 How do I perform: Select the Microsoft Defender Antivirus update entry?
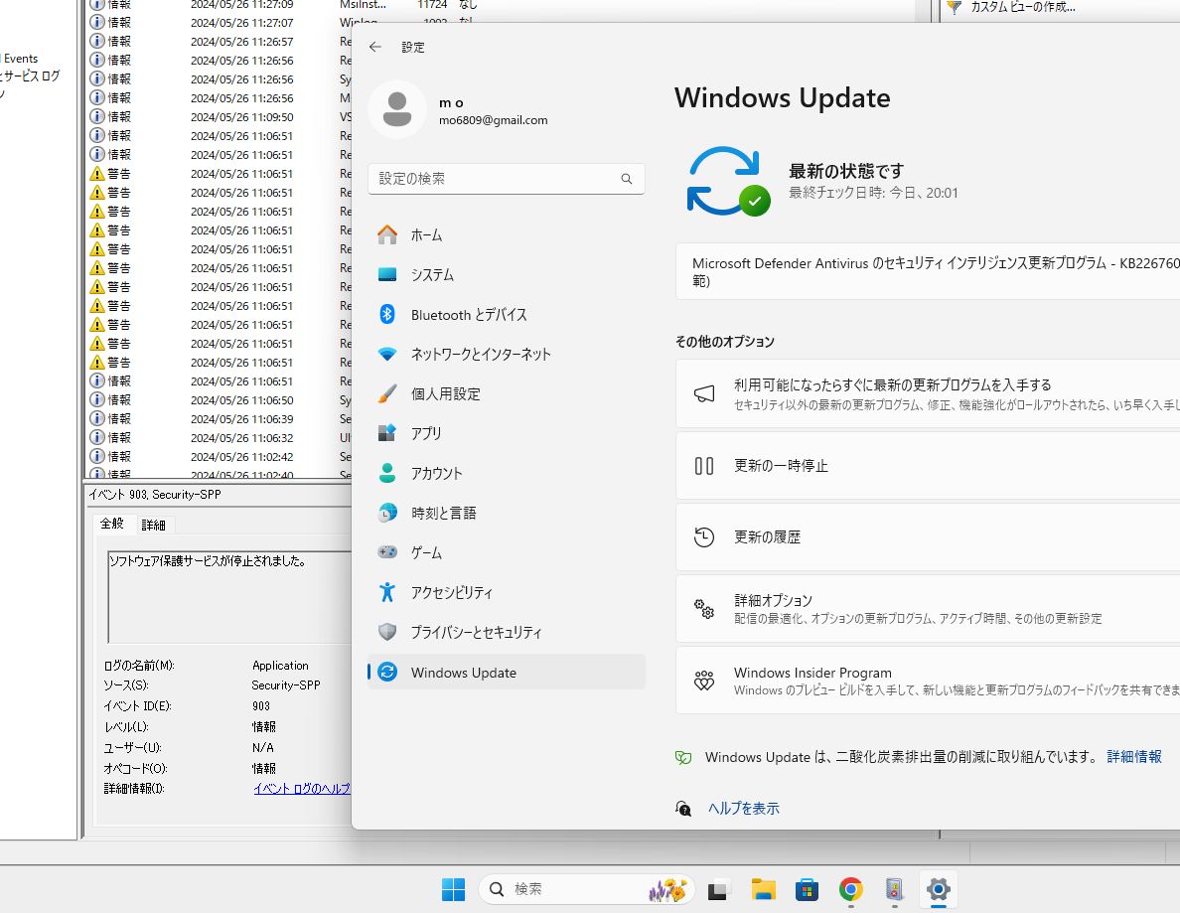tap(928, 272)
